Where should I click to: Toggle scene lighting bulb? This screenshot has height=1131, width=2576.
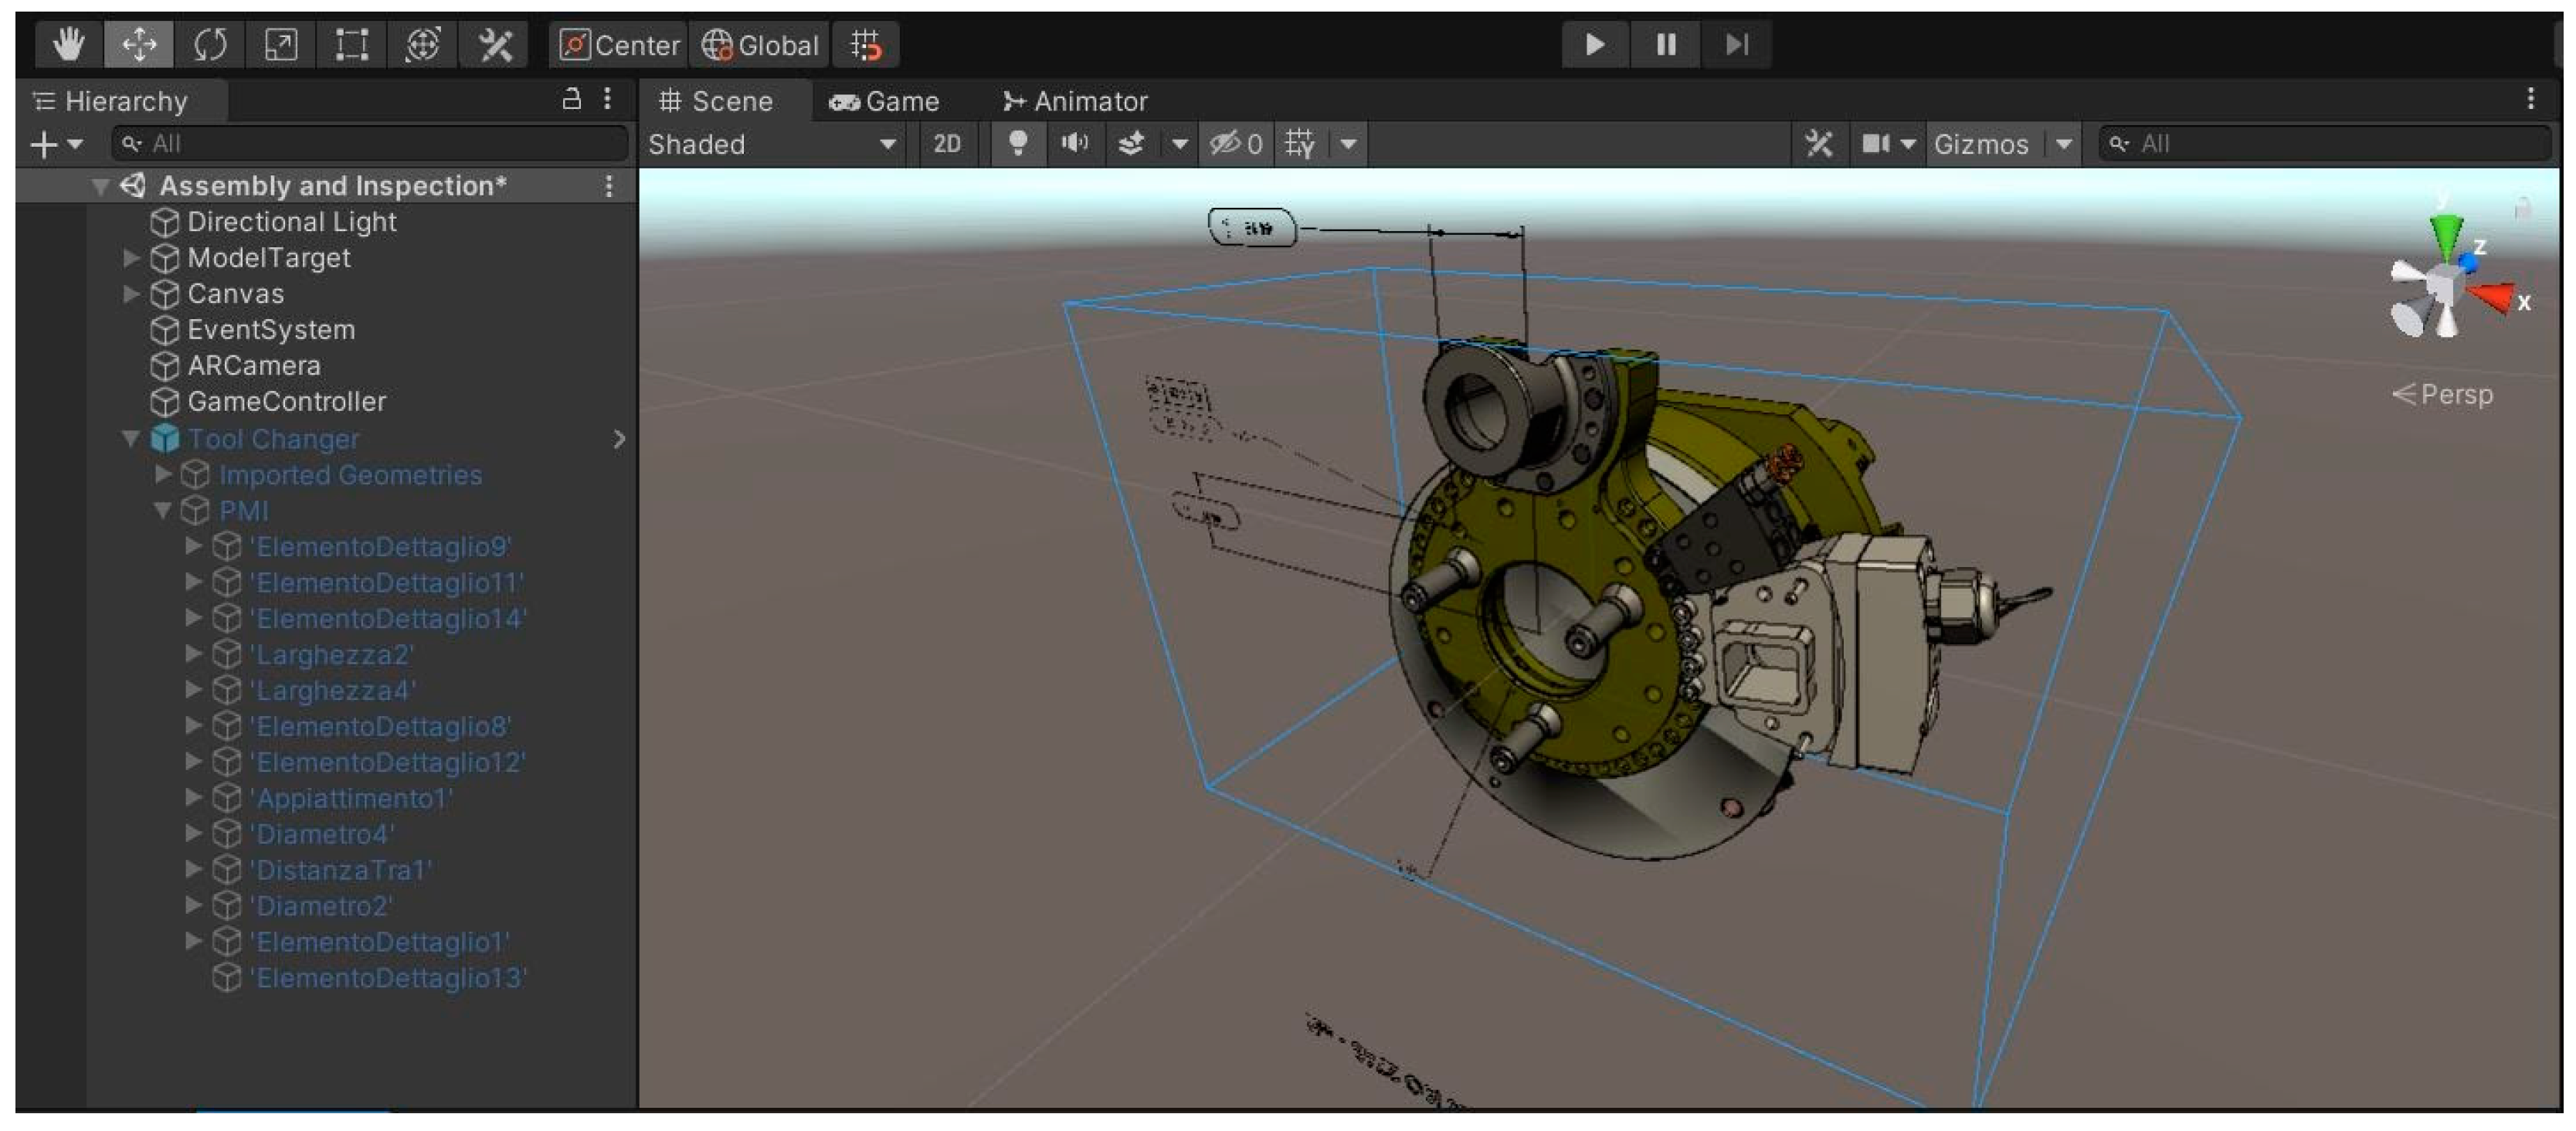[x=1017, y=144]
